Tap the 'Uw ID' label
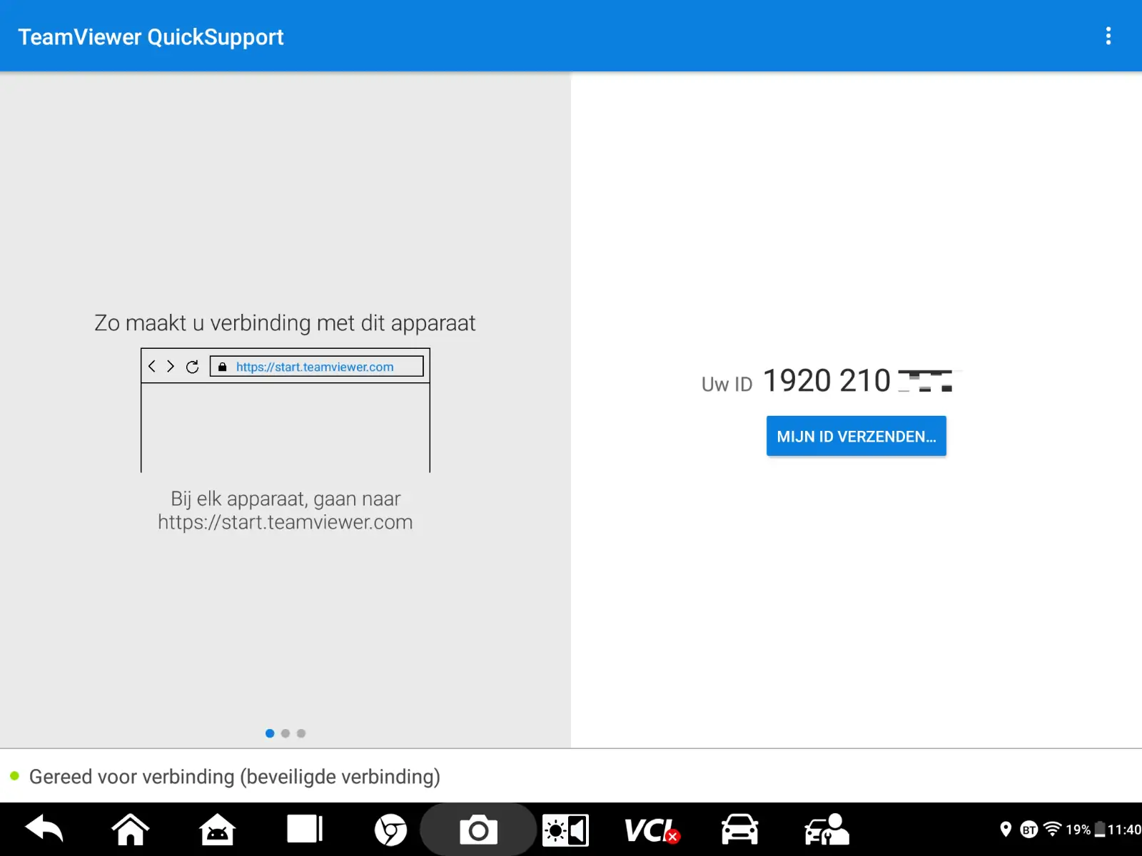 coord(727,384)
